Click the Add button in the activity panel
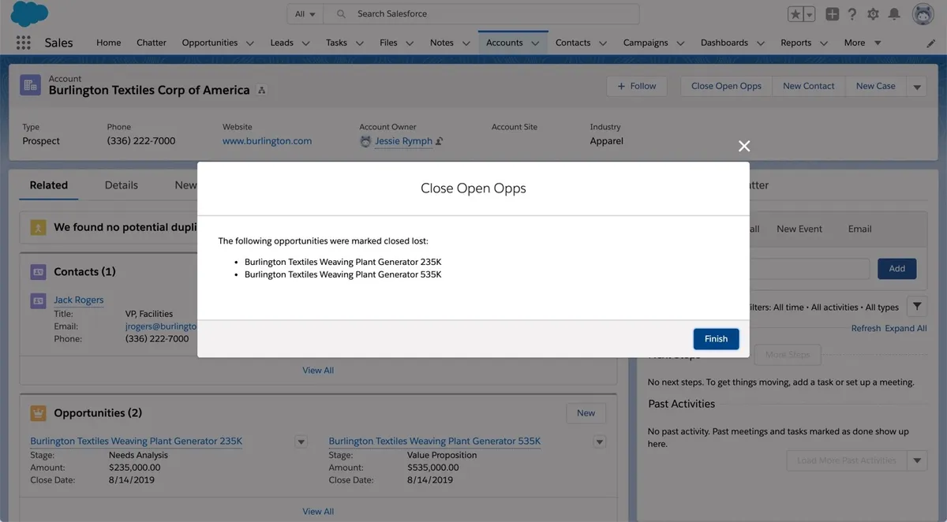Image resolution: width=947 pixels, height=522 pixels. pyautogui.click(x=897, y=269)
